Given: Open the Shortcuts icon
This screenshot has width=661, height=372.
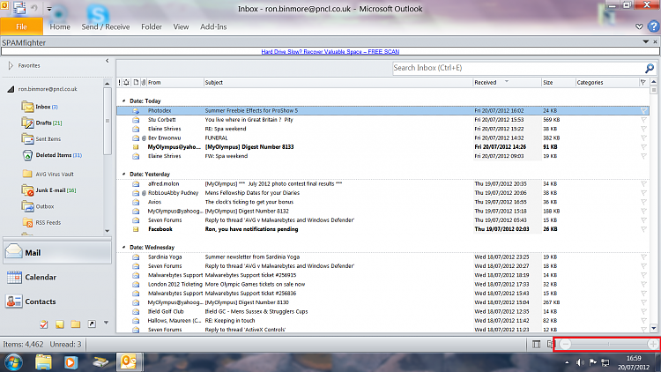Looking at the screenshot, I should coord(92,324).
